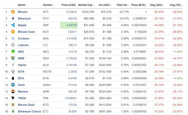Click Bitcoin Cash BTC price 0.162028
Viewport: 188px width, 115px height.
(141, 32)
